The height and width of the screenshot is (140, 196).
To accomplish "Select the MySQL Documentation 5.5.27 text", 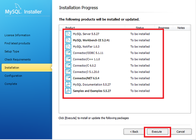I will tap(92, 85).
